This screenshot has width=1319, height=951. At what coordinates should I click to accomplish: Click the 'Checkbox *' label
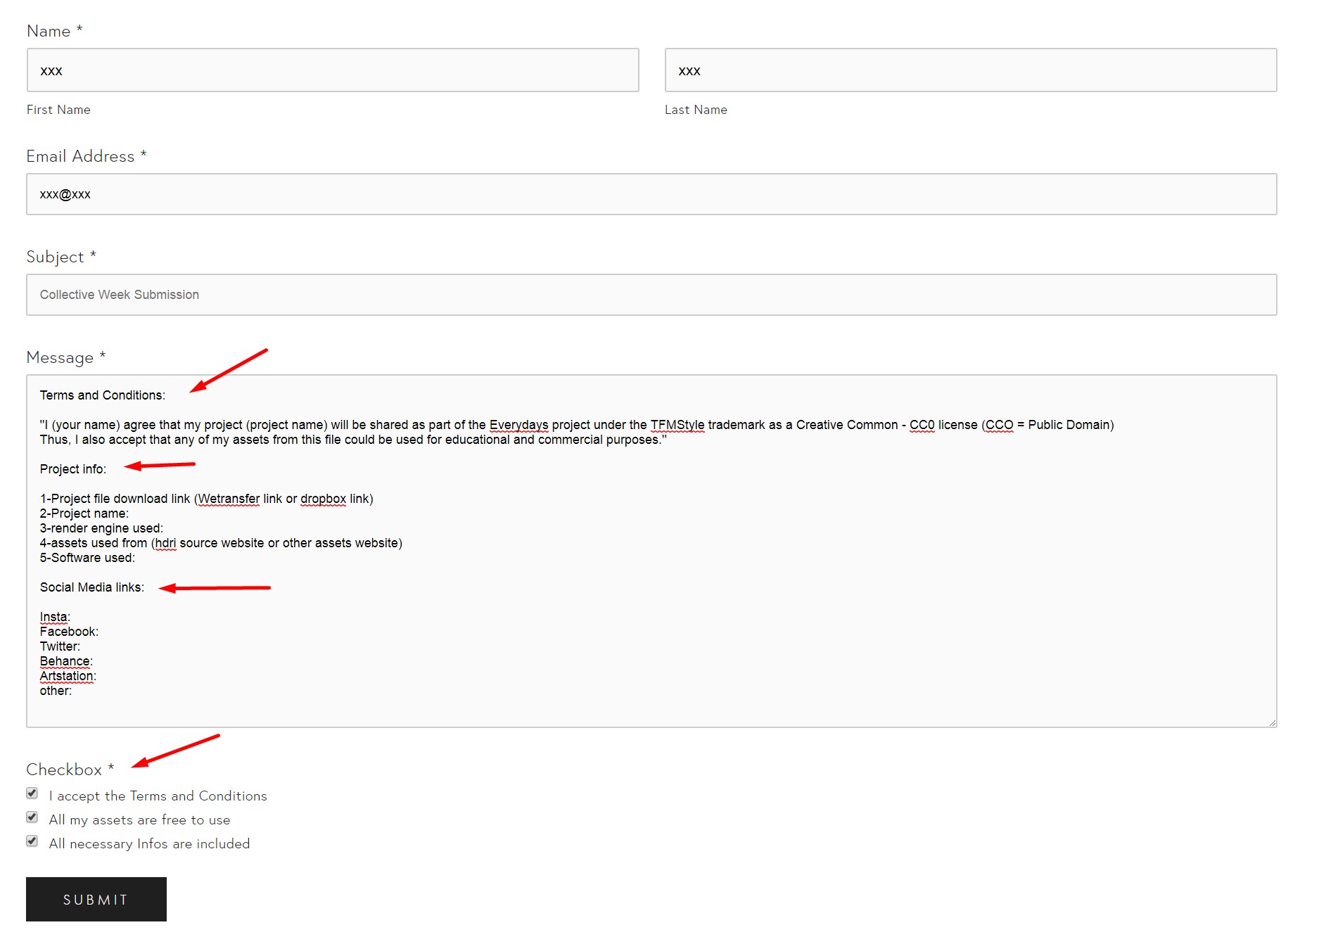coord(70,770)
